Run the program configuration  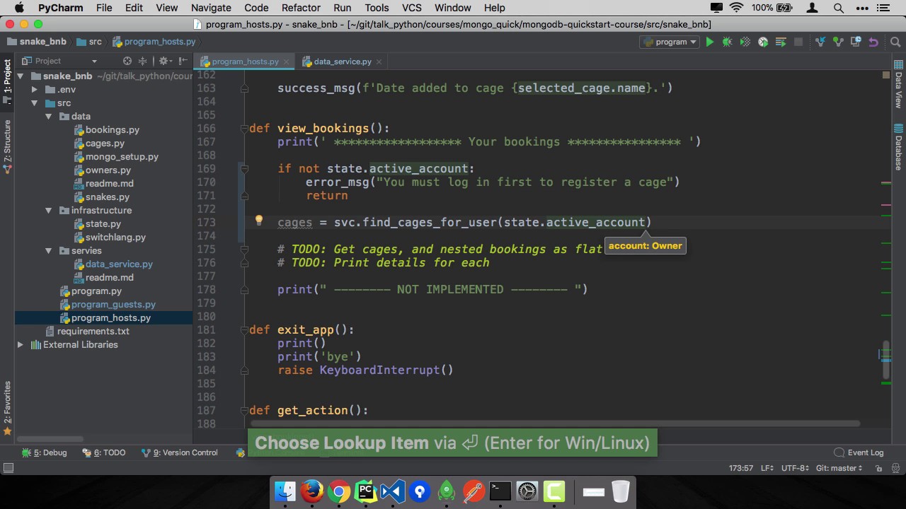point(710,42)
